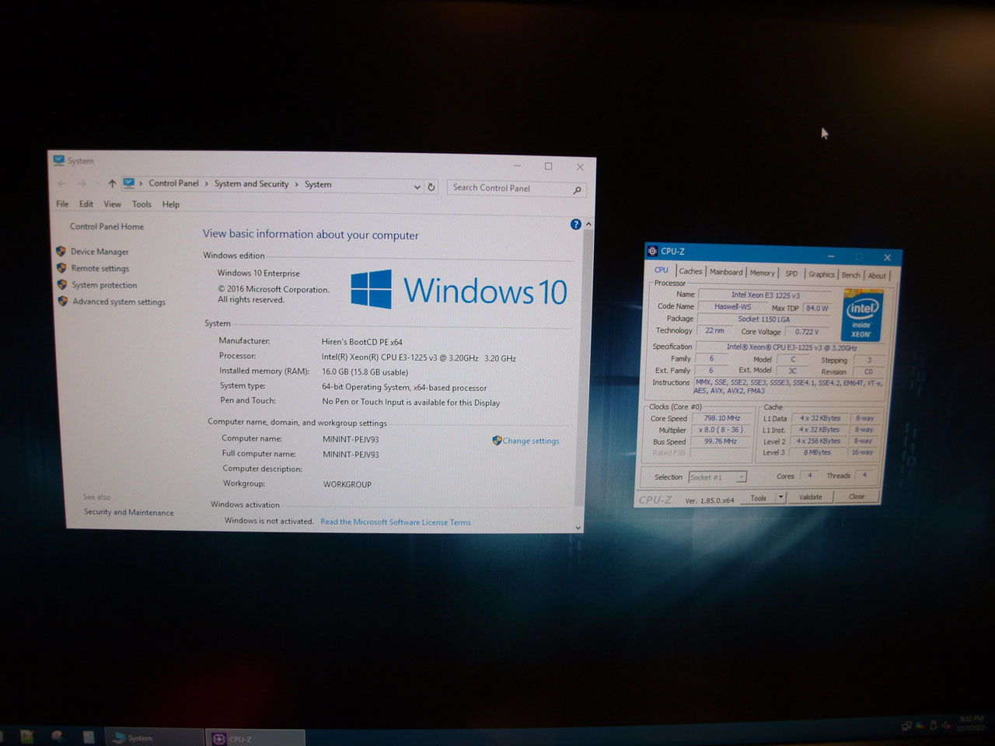
Task: Open the Memory tab in CPU-Z
Action: click(x=762, y=273)
